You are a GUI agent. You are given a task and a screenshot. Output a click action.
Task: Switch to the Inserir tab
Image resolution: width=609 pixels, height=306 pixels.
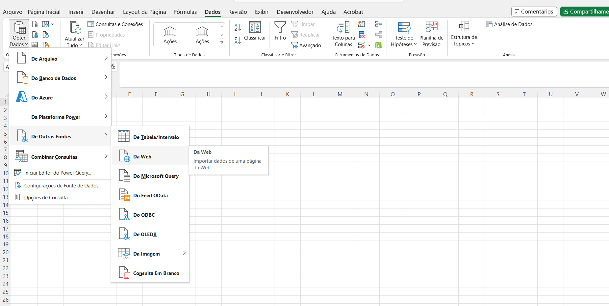click(76, 12)
